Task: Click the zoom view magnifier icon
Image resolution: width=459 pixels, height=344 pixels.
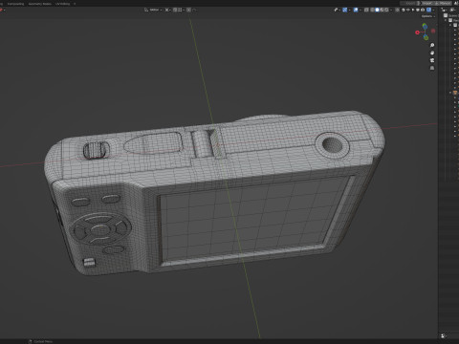Action: coord(432,45)
